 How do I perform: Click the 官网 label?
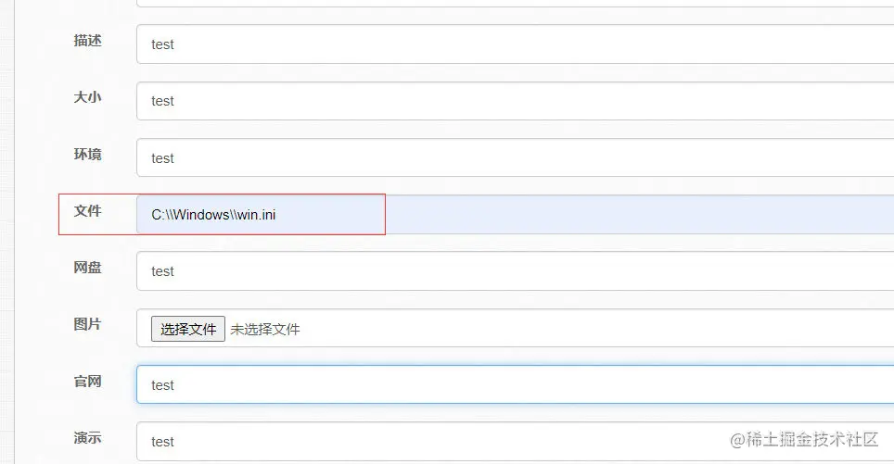87,382
